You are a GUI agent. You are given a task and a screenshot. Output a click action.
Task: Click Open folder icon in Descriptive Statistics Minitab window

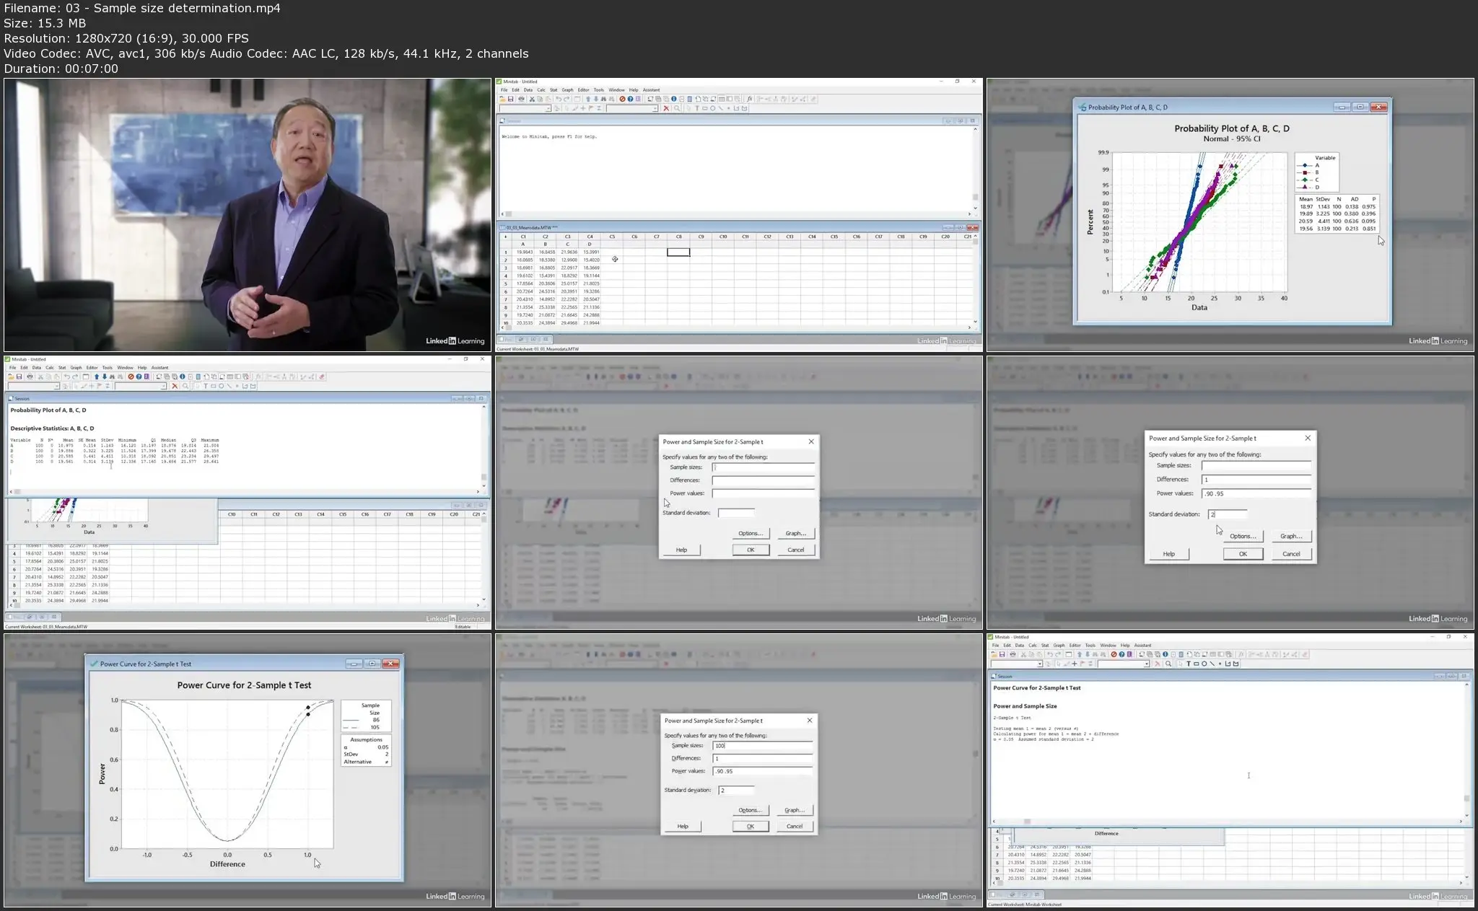tap(11, 377)
